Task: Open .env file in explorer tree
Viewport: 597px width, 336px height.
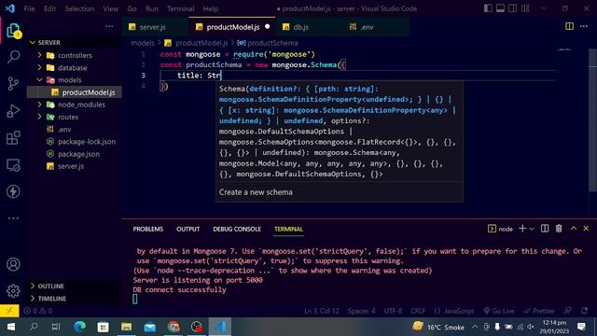Action: pyautogui.click(x=75, y=130)
